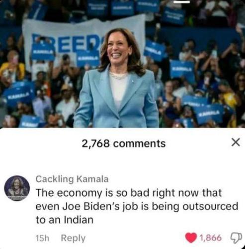Click the comment's last line "to an Indian"
This screenshot has width=245, height=249.
pos(65,220)
